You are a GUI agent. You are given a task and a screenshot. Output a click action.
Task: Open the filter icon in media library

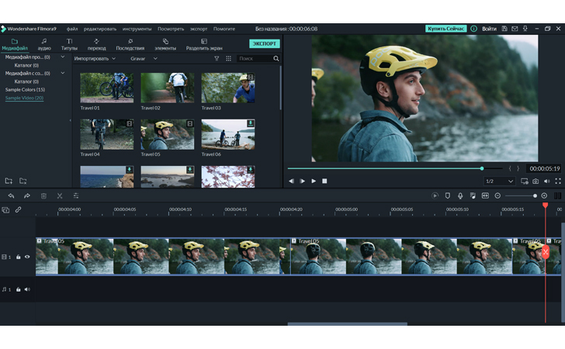click(217, 58)
